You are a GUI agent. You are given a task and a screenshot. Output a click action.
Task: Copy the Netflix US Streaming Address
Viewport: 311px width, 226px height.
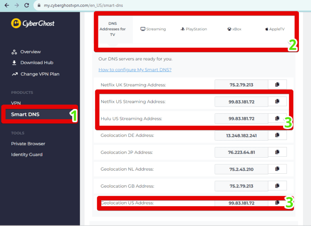277,101
